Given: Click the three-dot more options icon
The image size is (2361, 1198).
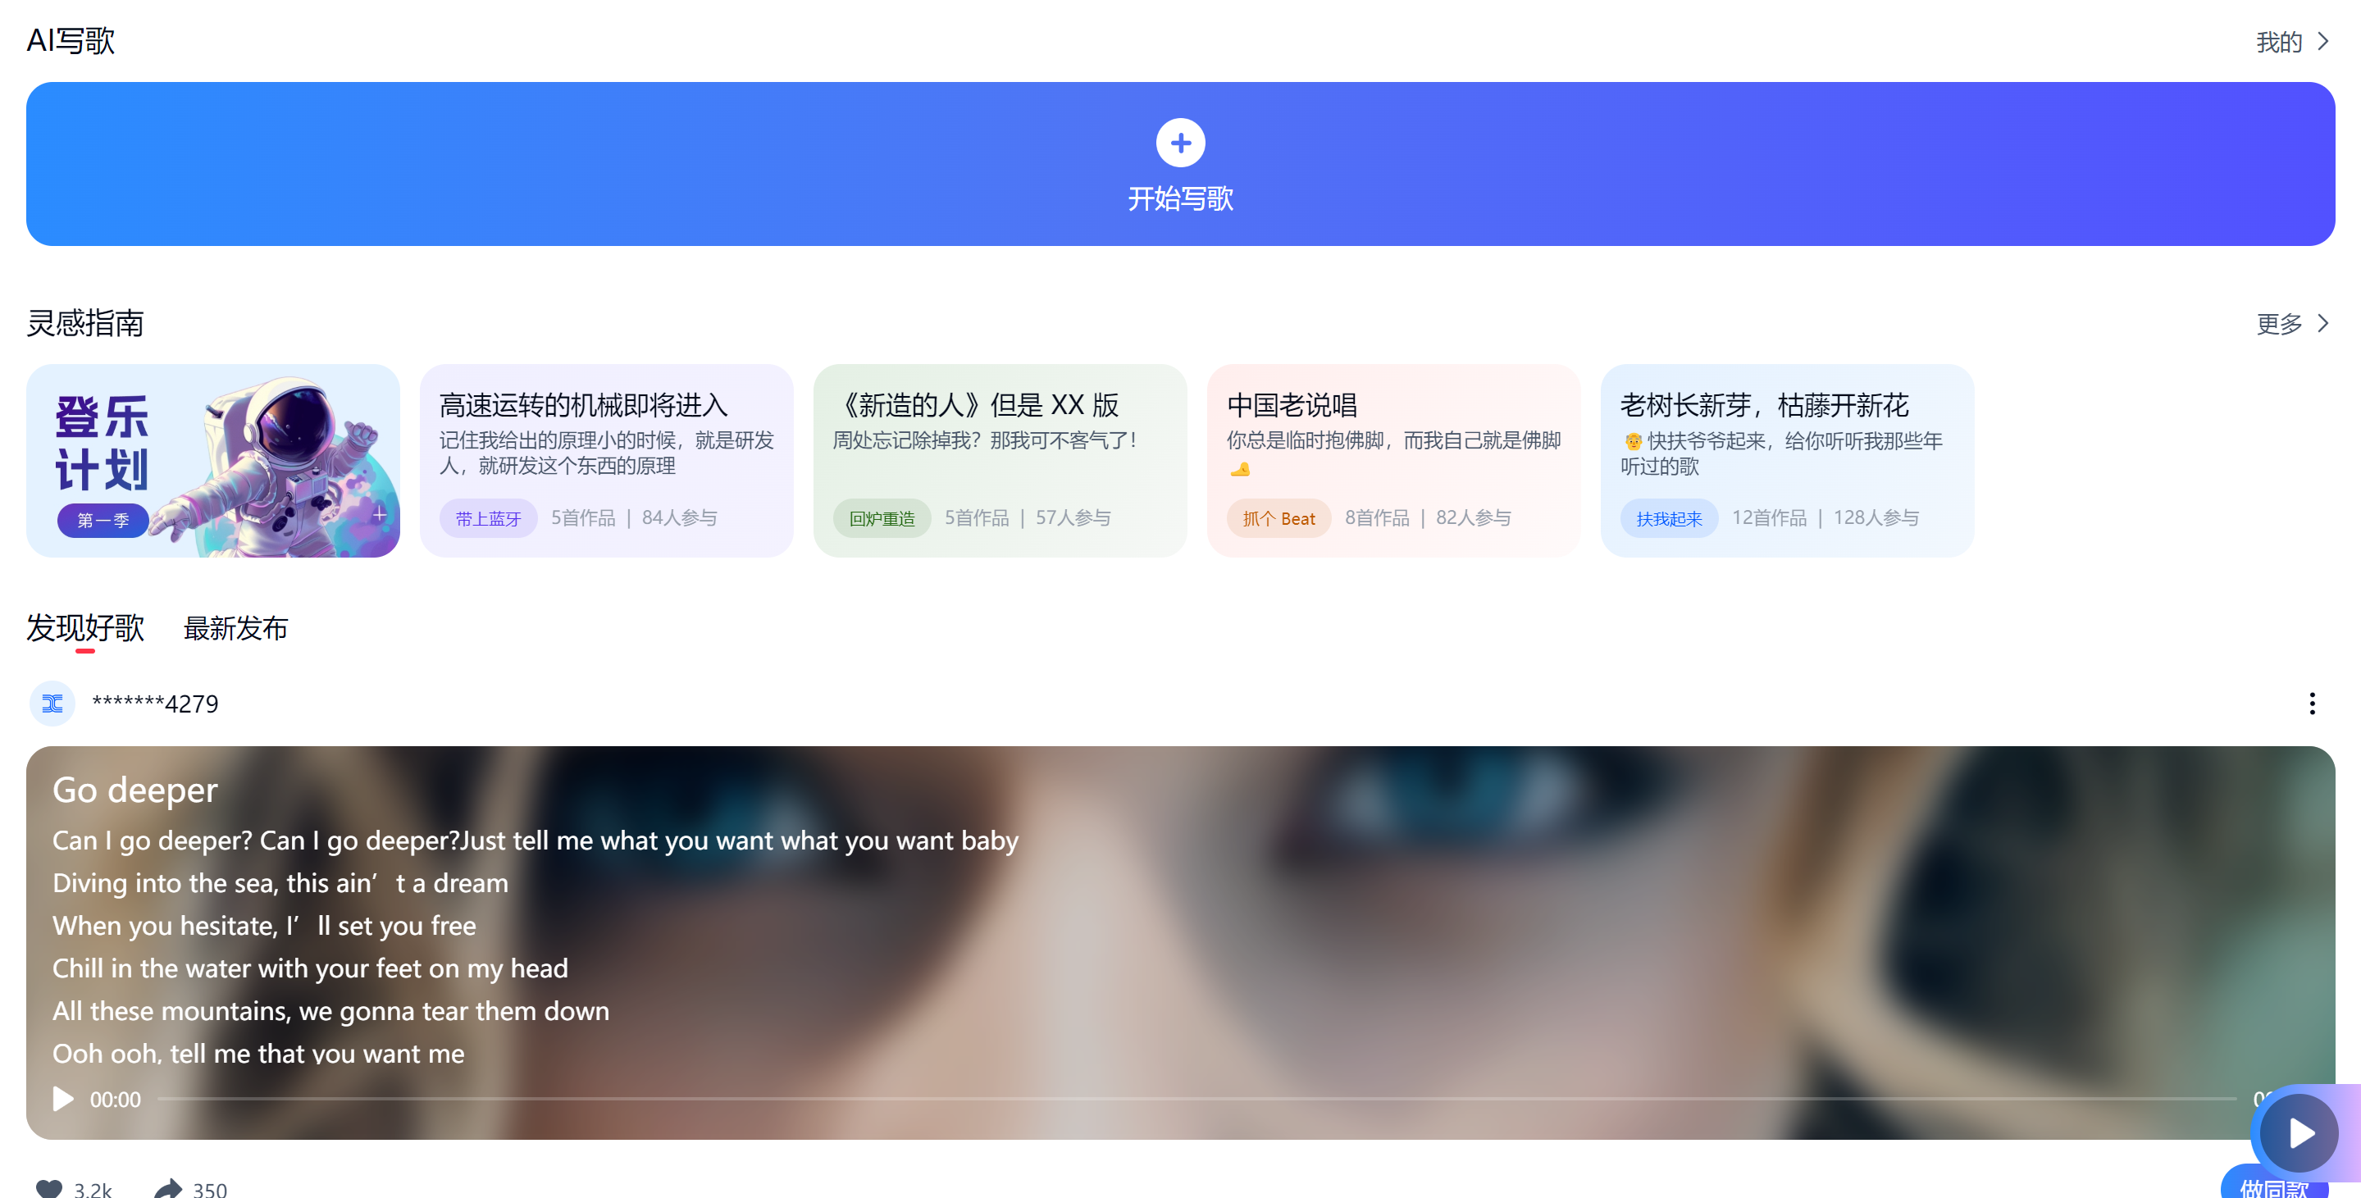Looking at the screenshot, I should point(2312,703).
